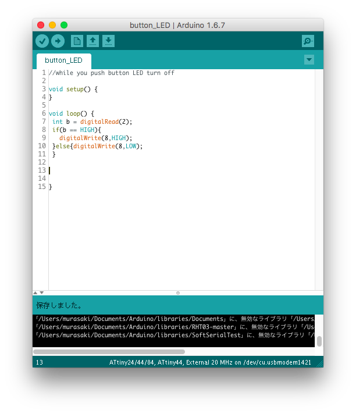Open the tab options dropdown arrow
Image resolution: width=356 pixels, height=414 pixels.
(x=309, y=60)
